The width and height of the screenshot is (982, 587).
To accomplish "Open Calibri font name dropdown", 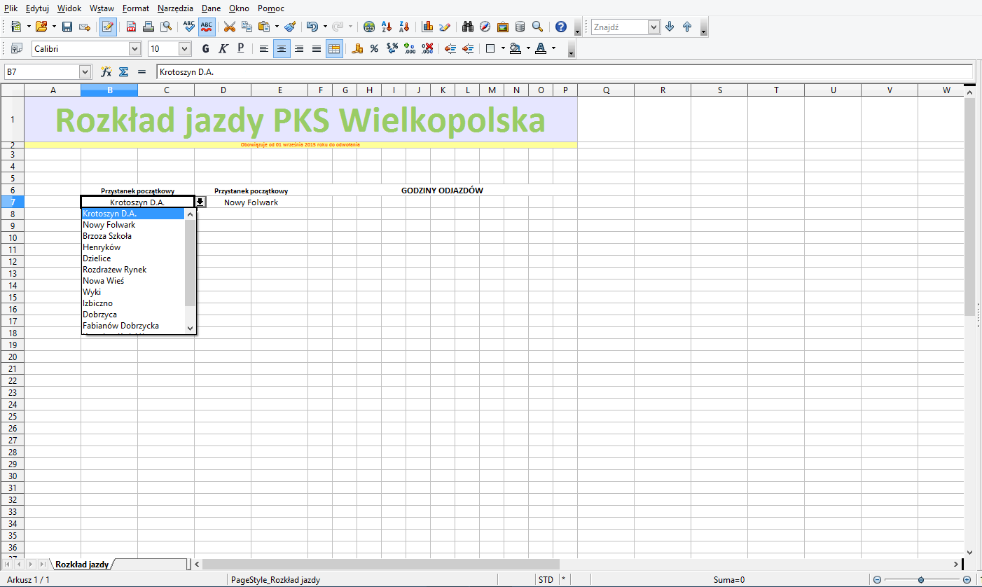I will coord(135,49).
